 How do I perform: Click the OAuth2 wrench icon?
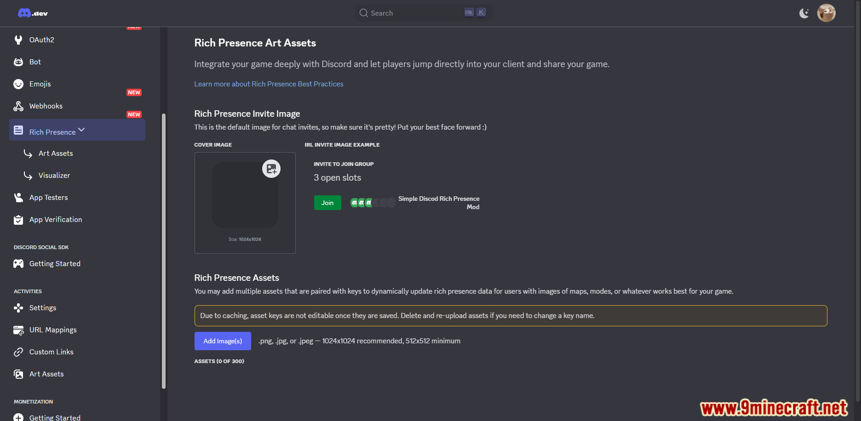point(18,40)
